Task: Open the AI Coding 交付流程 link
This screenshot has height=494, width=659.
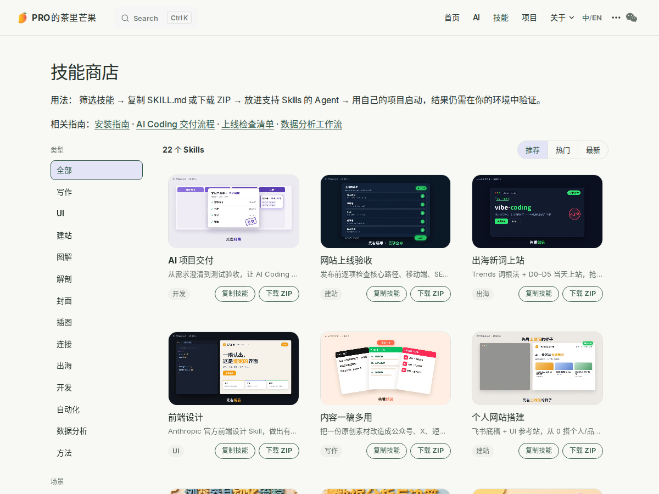Action: tap(175, 124)
